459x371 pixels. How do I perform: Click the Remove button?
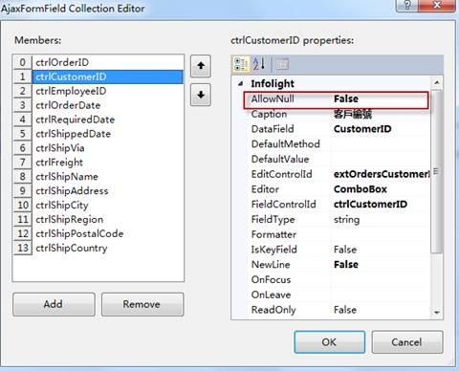(142, 304)
